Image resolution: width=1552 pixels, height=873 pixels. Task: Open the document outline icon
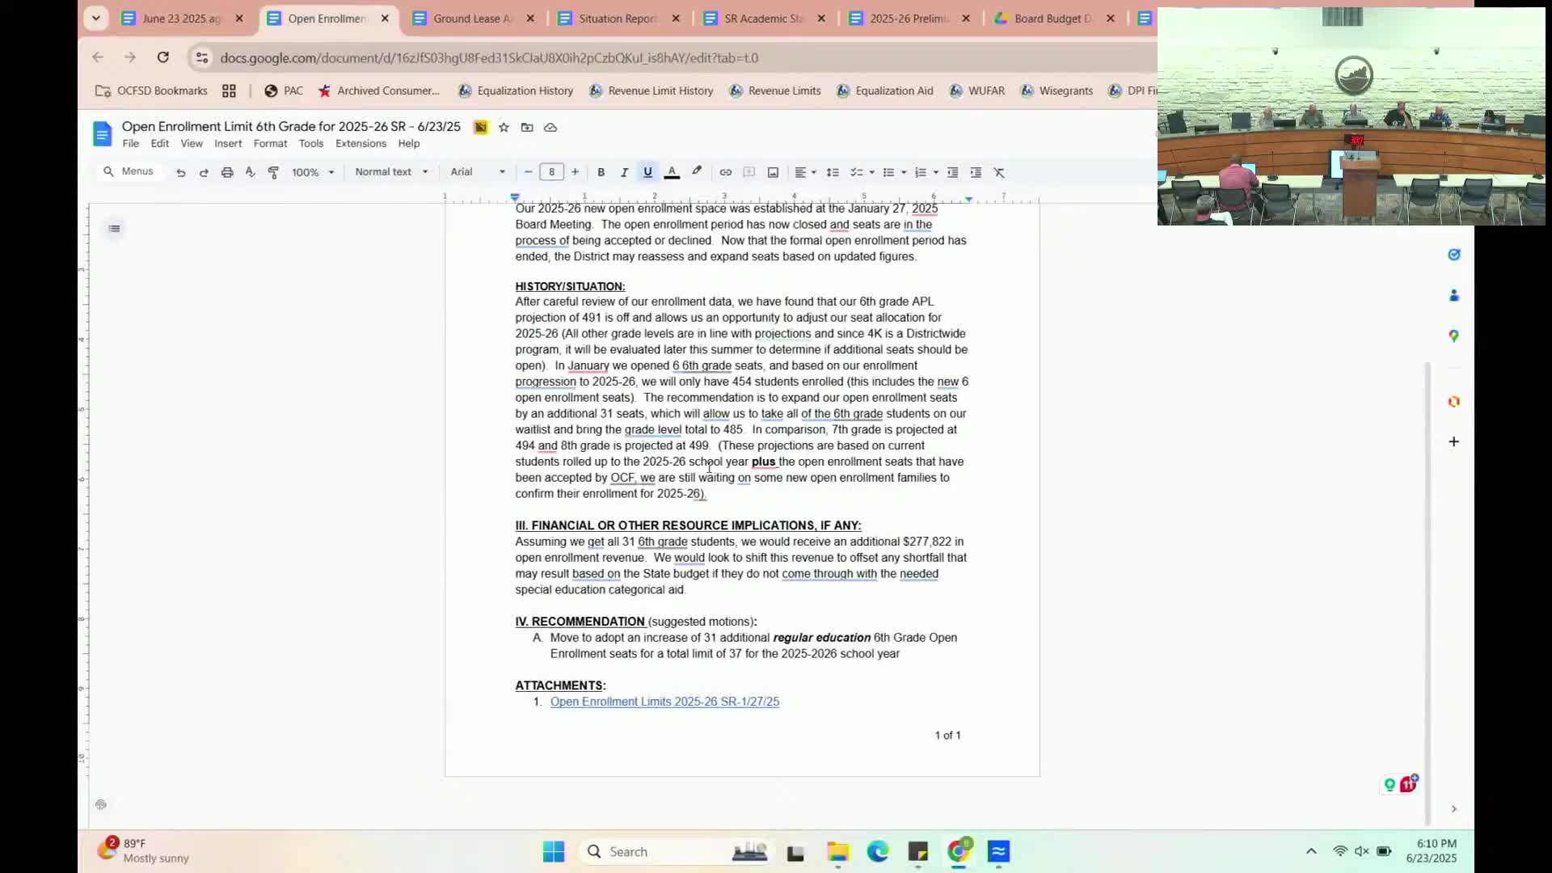(x=114, y=229)
